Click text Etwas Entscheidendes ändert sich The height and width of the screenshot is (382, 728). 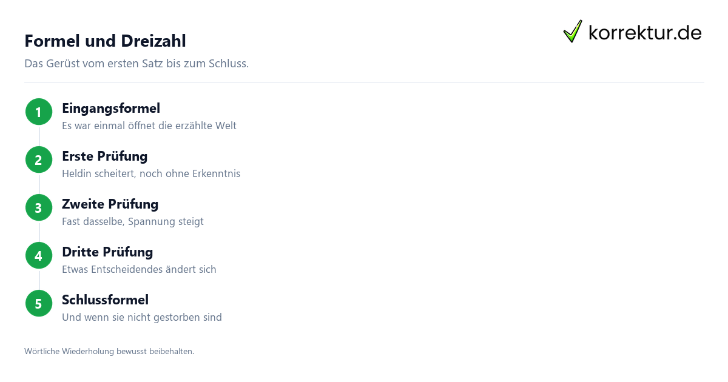[139, 270]
